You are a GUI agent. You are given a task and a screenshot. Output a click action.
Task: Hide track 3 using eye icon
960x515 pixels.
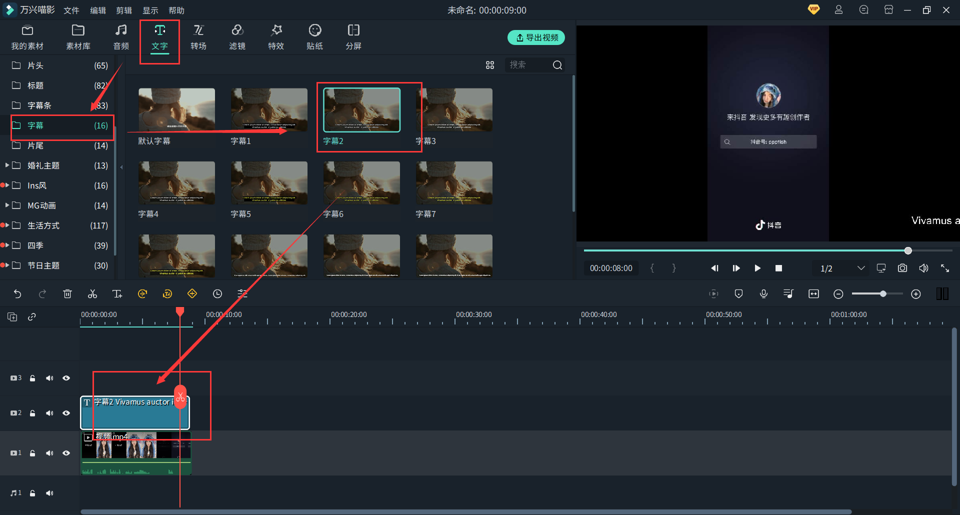66,378
